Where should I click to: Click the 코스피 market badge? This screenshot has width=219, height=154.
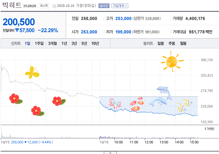(44, 6)
